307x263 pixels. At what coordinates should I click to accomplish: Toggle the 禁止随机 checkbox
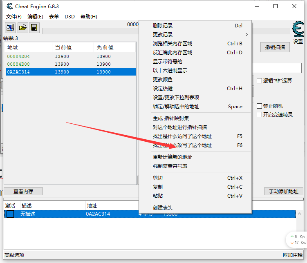click(259, 106)
